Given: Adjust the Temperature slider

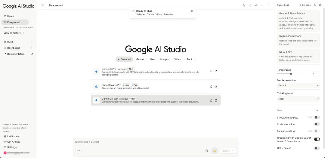Looking at the screenshot, I should (x=291, y=74).
